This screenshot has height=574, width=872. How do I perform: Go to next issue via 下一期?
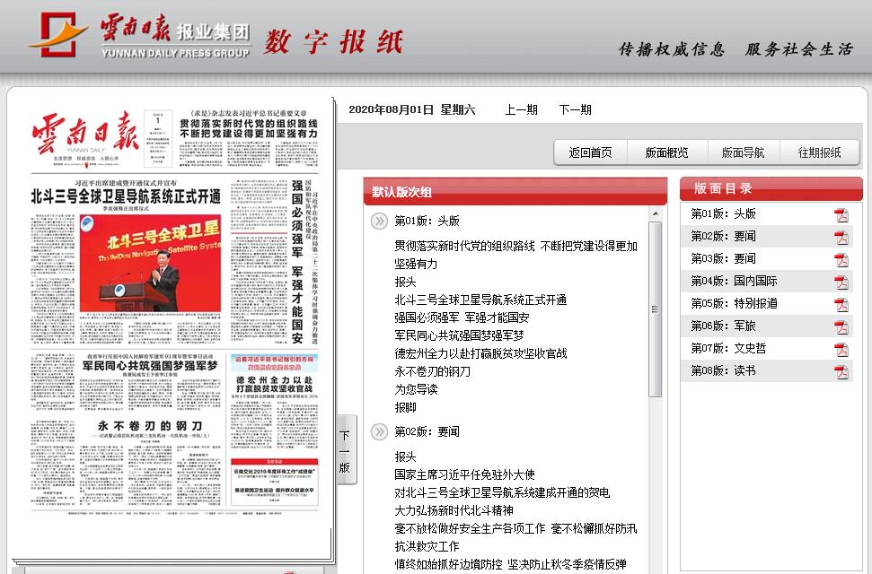point(575,109)
